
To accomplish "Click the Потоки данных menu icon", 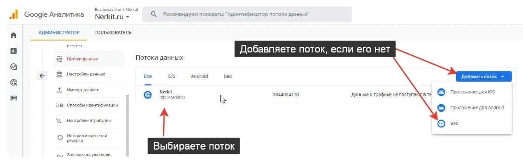I will pyautogui.click(x=60, y=59).
